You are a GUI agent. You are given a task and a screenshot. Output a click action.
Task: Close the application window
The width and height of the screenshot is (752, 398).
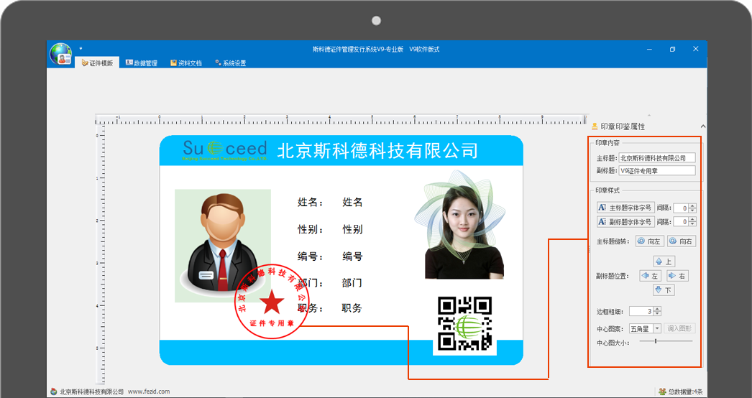696,49
